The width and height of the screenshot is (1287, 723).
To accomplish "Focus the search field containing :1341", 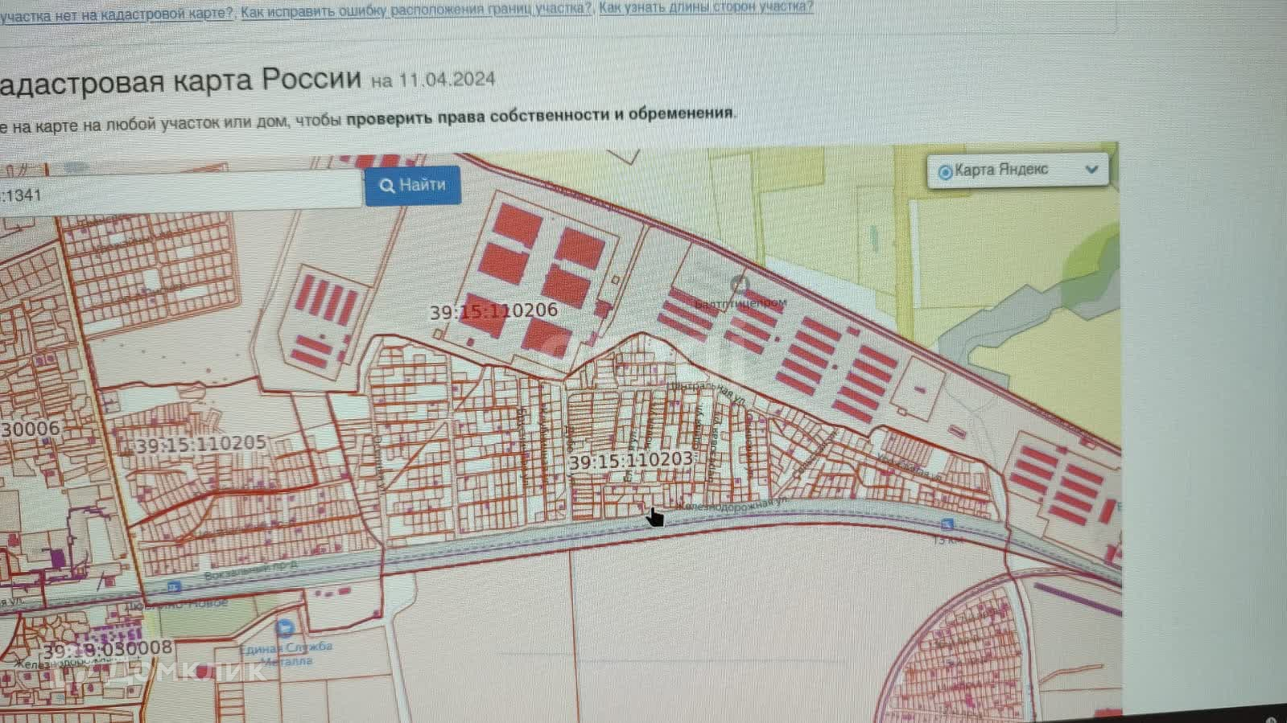I will pyautogui.click(x=180, y=193).
